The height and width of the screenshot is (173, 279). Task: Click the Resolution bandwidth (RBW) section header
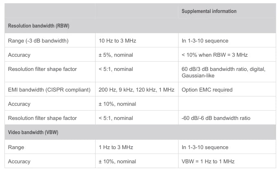coord(39,26)
